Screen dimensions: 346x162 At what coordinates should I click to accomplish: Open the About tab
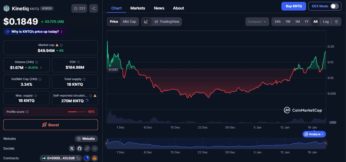pyautogui.click(x=178, y=8)
